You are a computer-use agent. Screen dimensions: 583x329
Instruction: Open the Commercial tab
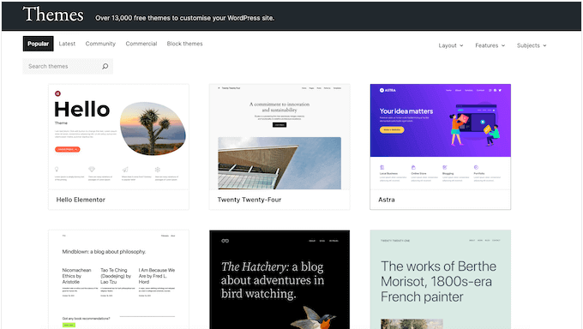(x=141, y=44)
